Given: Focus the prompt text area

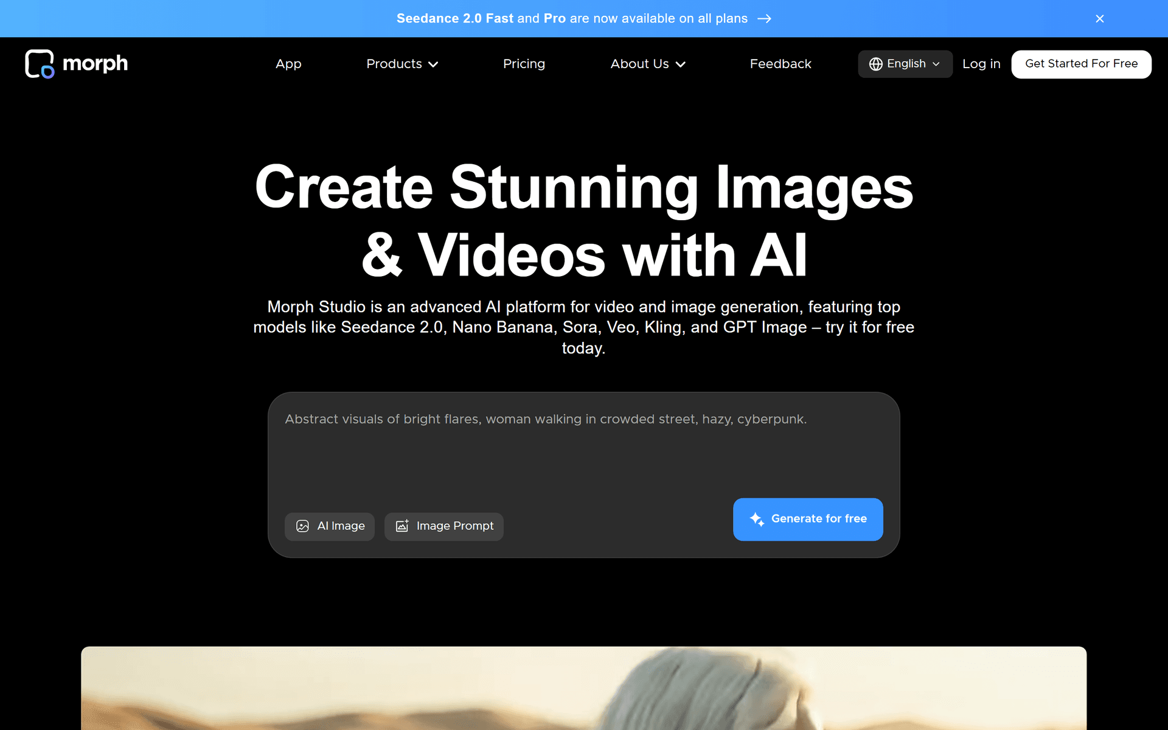Looking at the screenshot, I should pyautogui.click(x=583, y=450).
